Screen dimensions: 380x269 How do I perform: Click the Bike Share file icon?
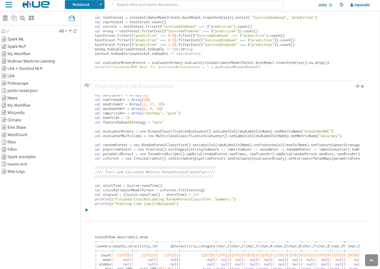coord(4,127)
